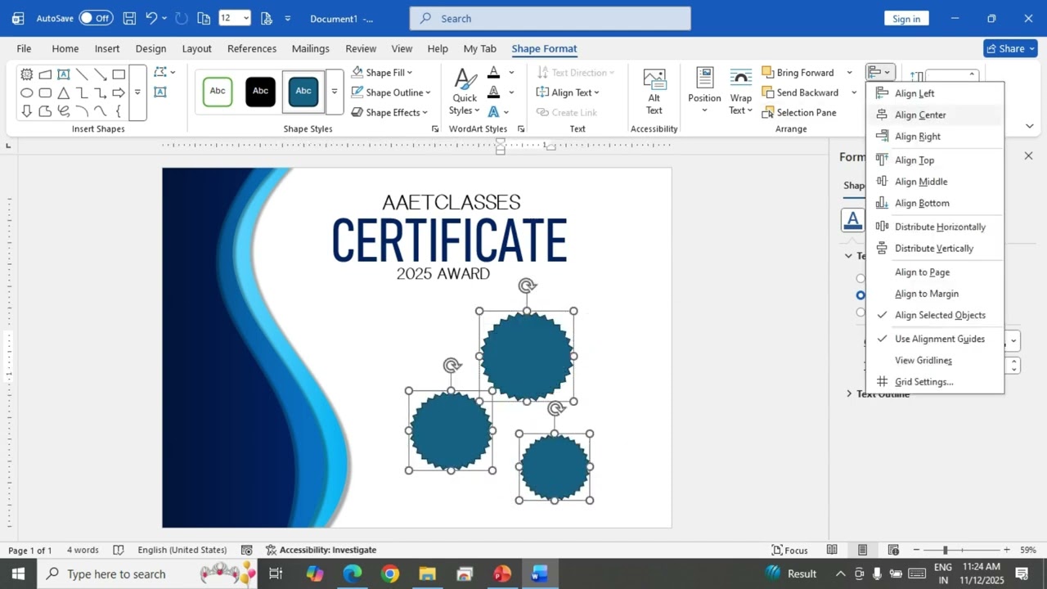Open PowerPoint from taskbar
The image size is (1047, 589).
click(x=502, y=574)
